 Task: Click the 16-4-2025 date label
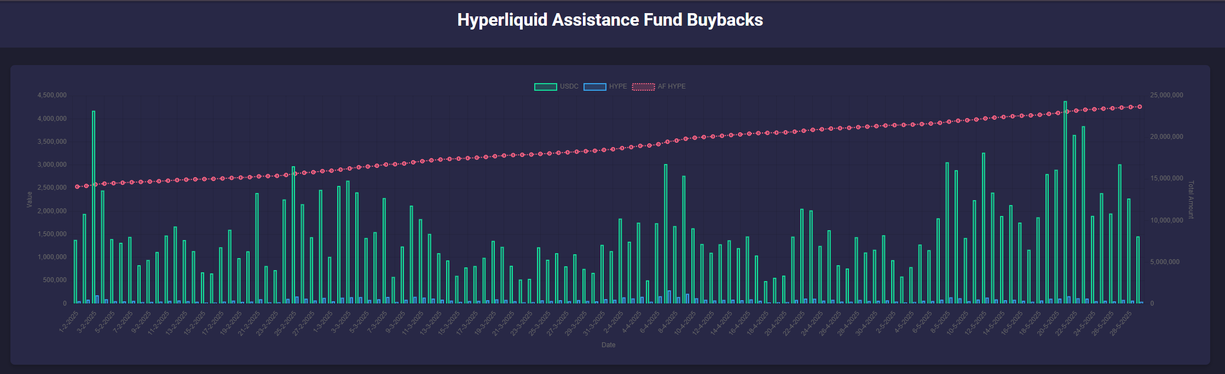739,323
